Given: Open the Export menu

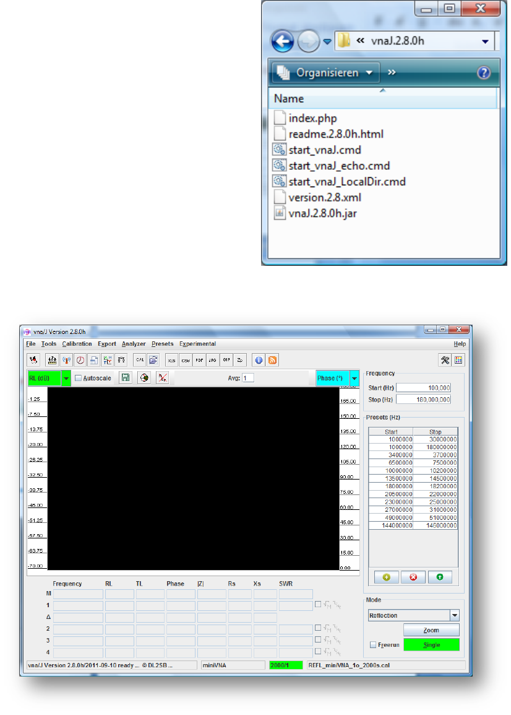Looking at the screenshot, I should (x=107, y=344).
